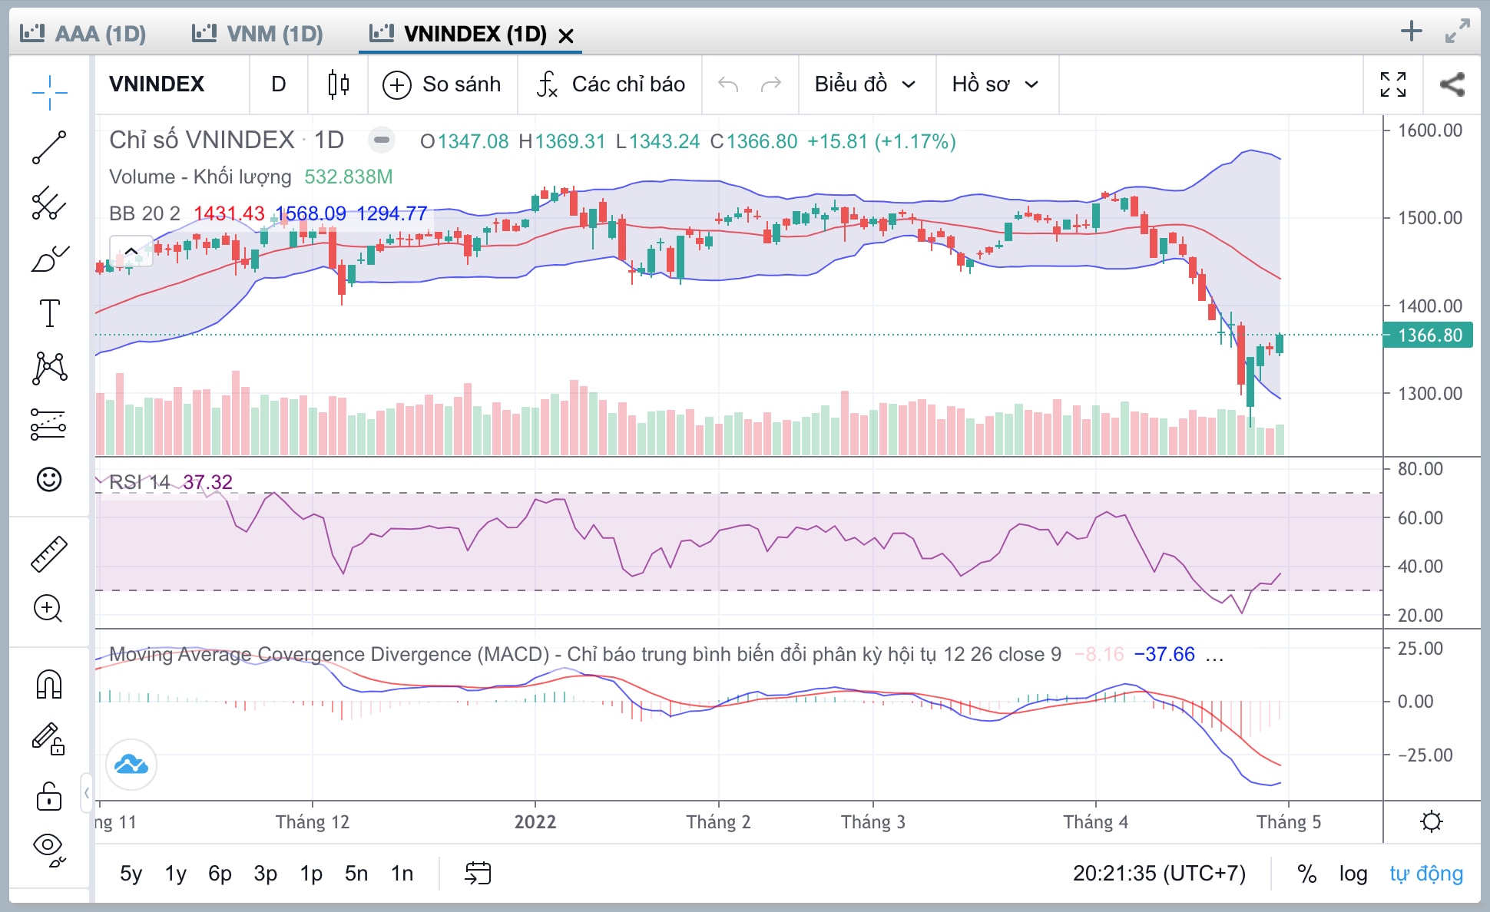Click the VNINDEX symbol search field
The image size is (1490, 912).
tap(172, 84)
